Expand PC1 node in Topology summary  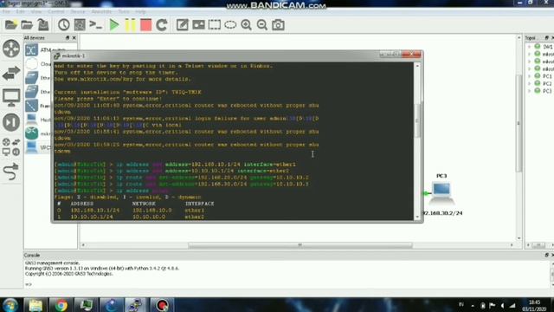[x=529, y=76]
